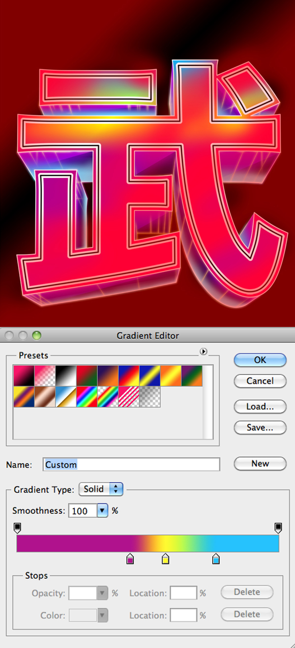295x648 pixels.
Task: Select the yellow-violet-orange-blue gradient preset
Action: [x=24, y=397]
